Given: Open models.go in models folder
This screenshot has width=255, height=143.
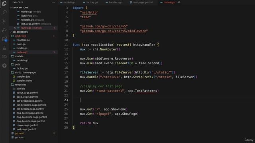Looking at the screenshot, I should pos(22,60).
